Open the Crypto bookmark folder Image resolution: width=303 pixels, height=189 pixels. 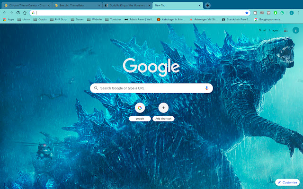pyautogui.click(x=40, y=19)
